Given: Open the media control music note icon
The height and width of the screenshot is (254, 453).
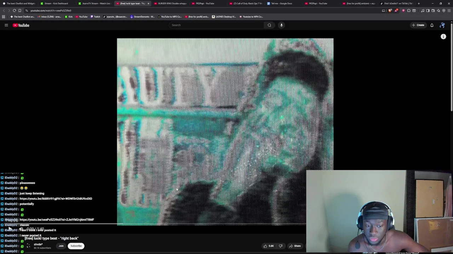Looking at the screenshot, I should [423, 11].
